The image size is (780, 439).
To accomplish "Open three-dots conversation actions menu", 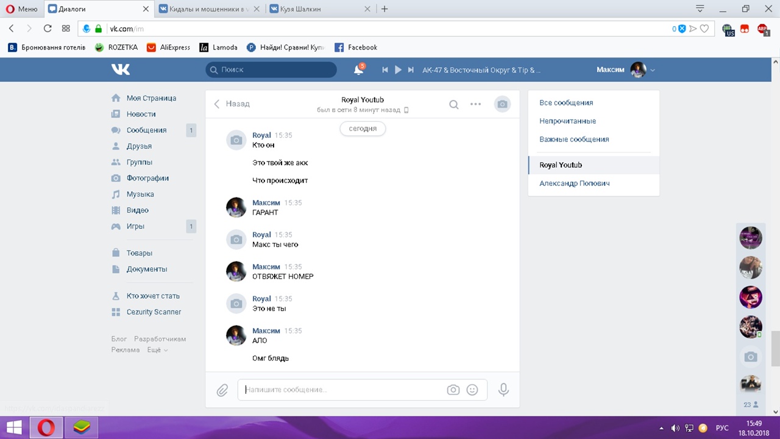I will pos(476,104).
